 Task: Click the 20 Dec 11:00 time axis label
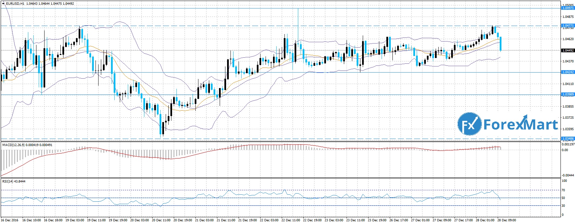click(x=161, y=220)
